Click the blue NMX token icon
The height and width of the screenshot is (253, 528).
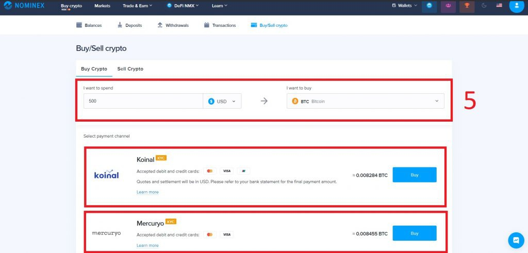click(x=430, y=6)
